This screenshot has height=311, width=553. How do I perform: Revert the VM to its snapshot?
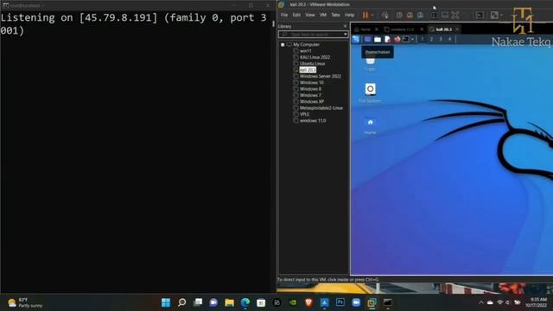click(410, 16)
